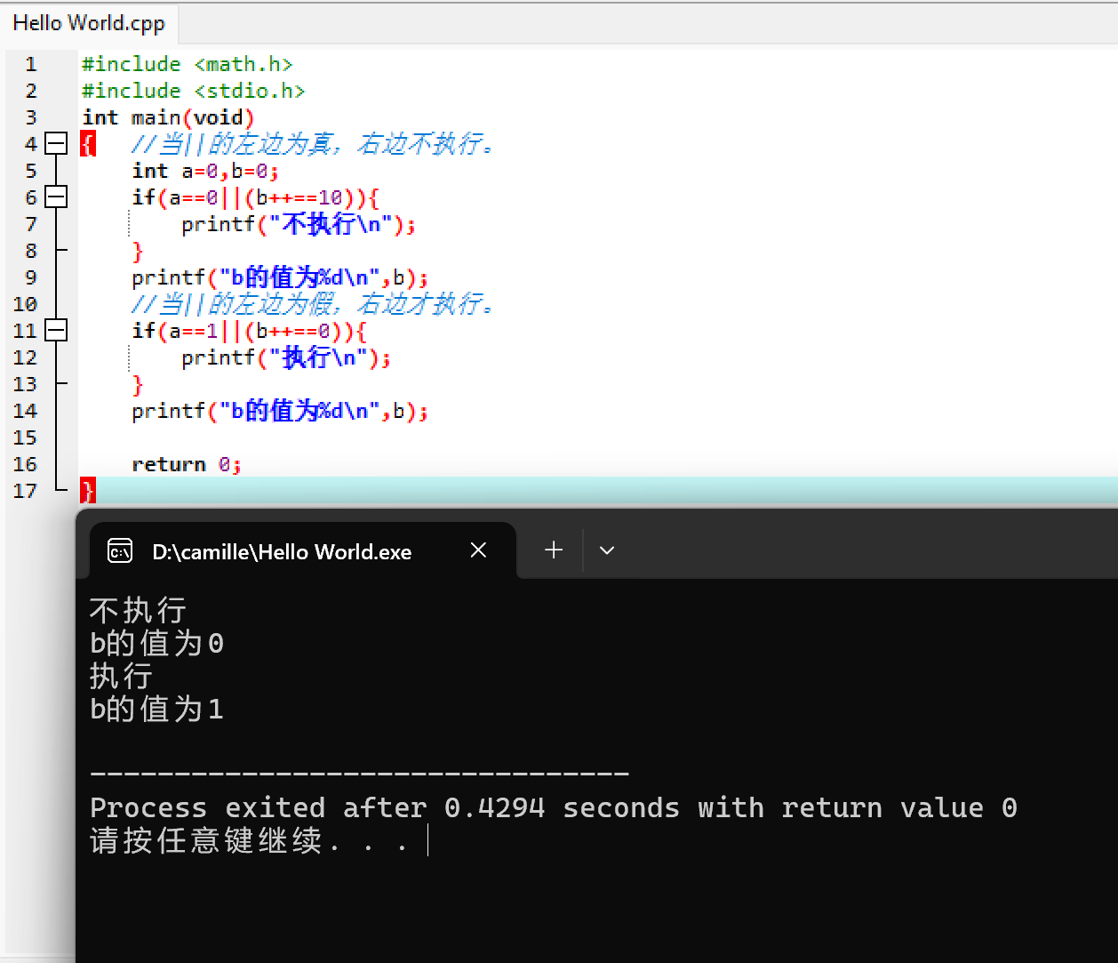Collapse the if block fold at line 6
The height and width of the screenshot is (963, 1118).
pos(56,197)
